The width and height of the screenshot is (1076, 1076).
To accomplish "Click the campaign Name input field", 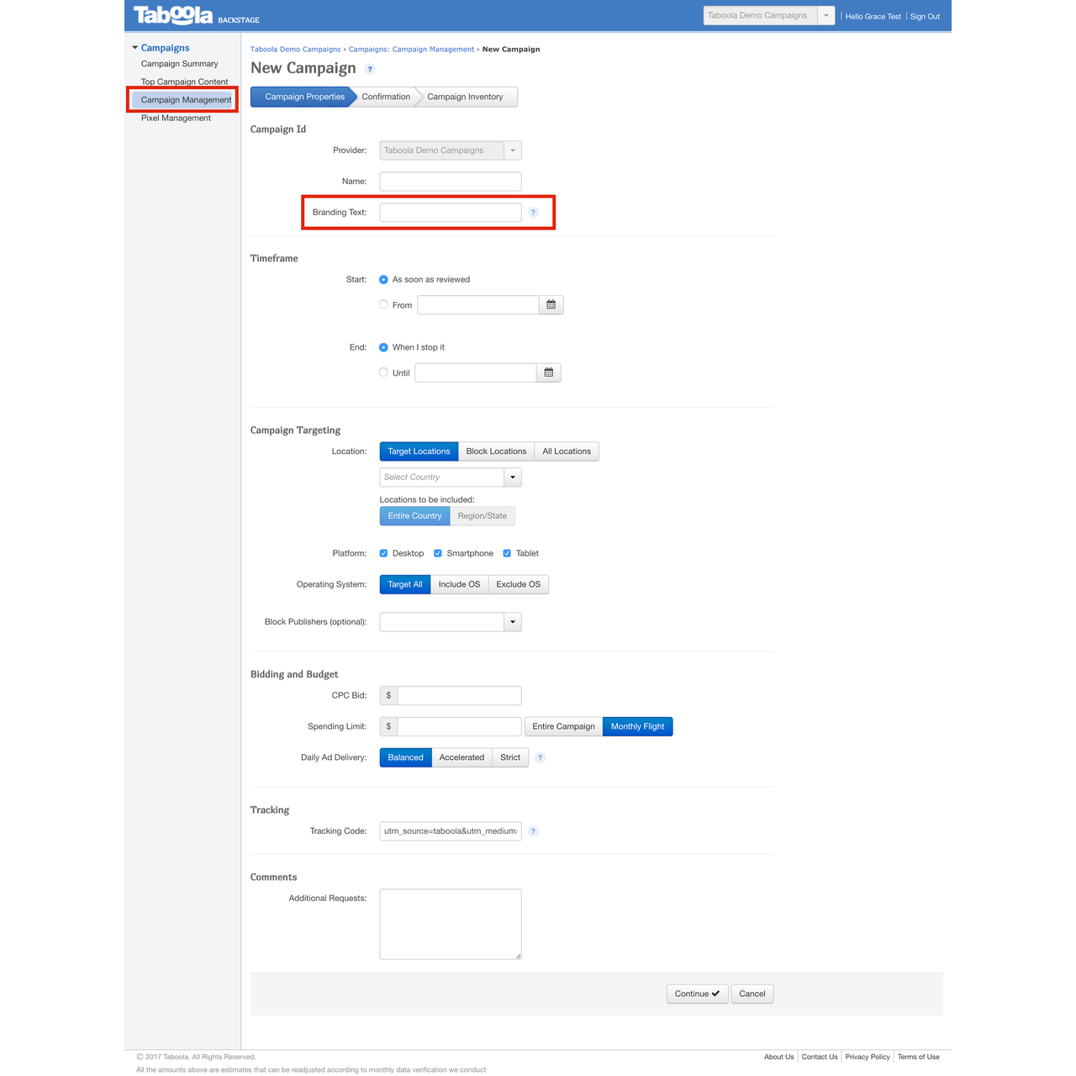I will coord(451,182).
